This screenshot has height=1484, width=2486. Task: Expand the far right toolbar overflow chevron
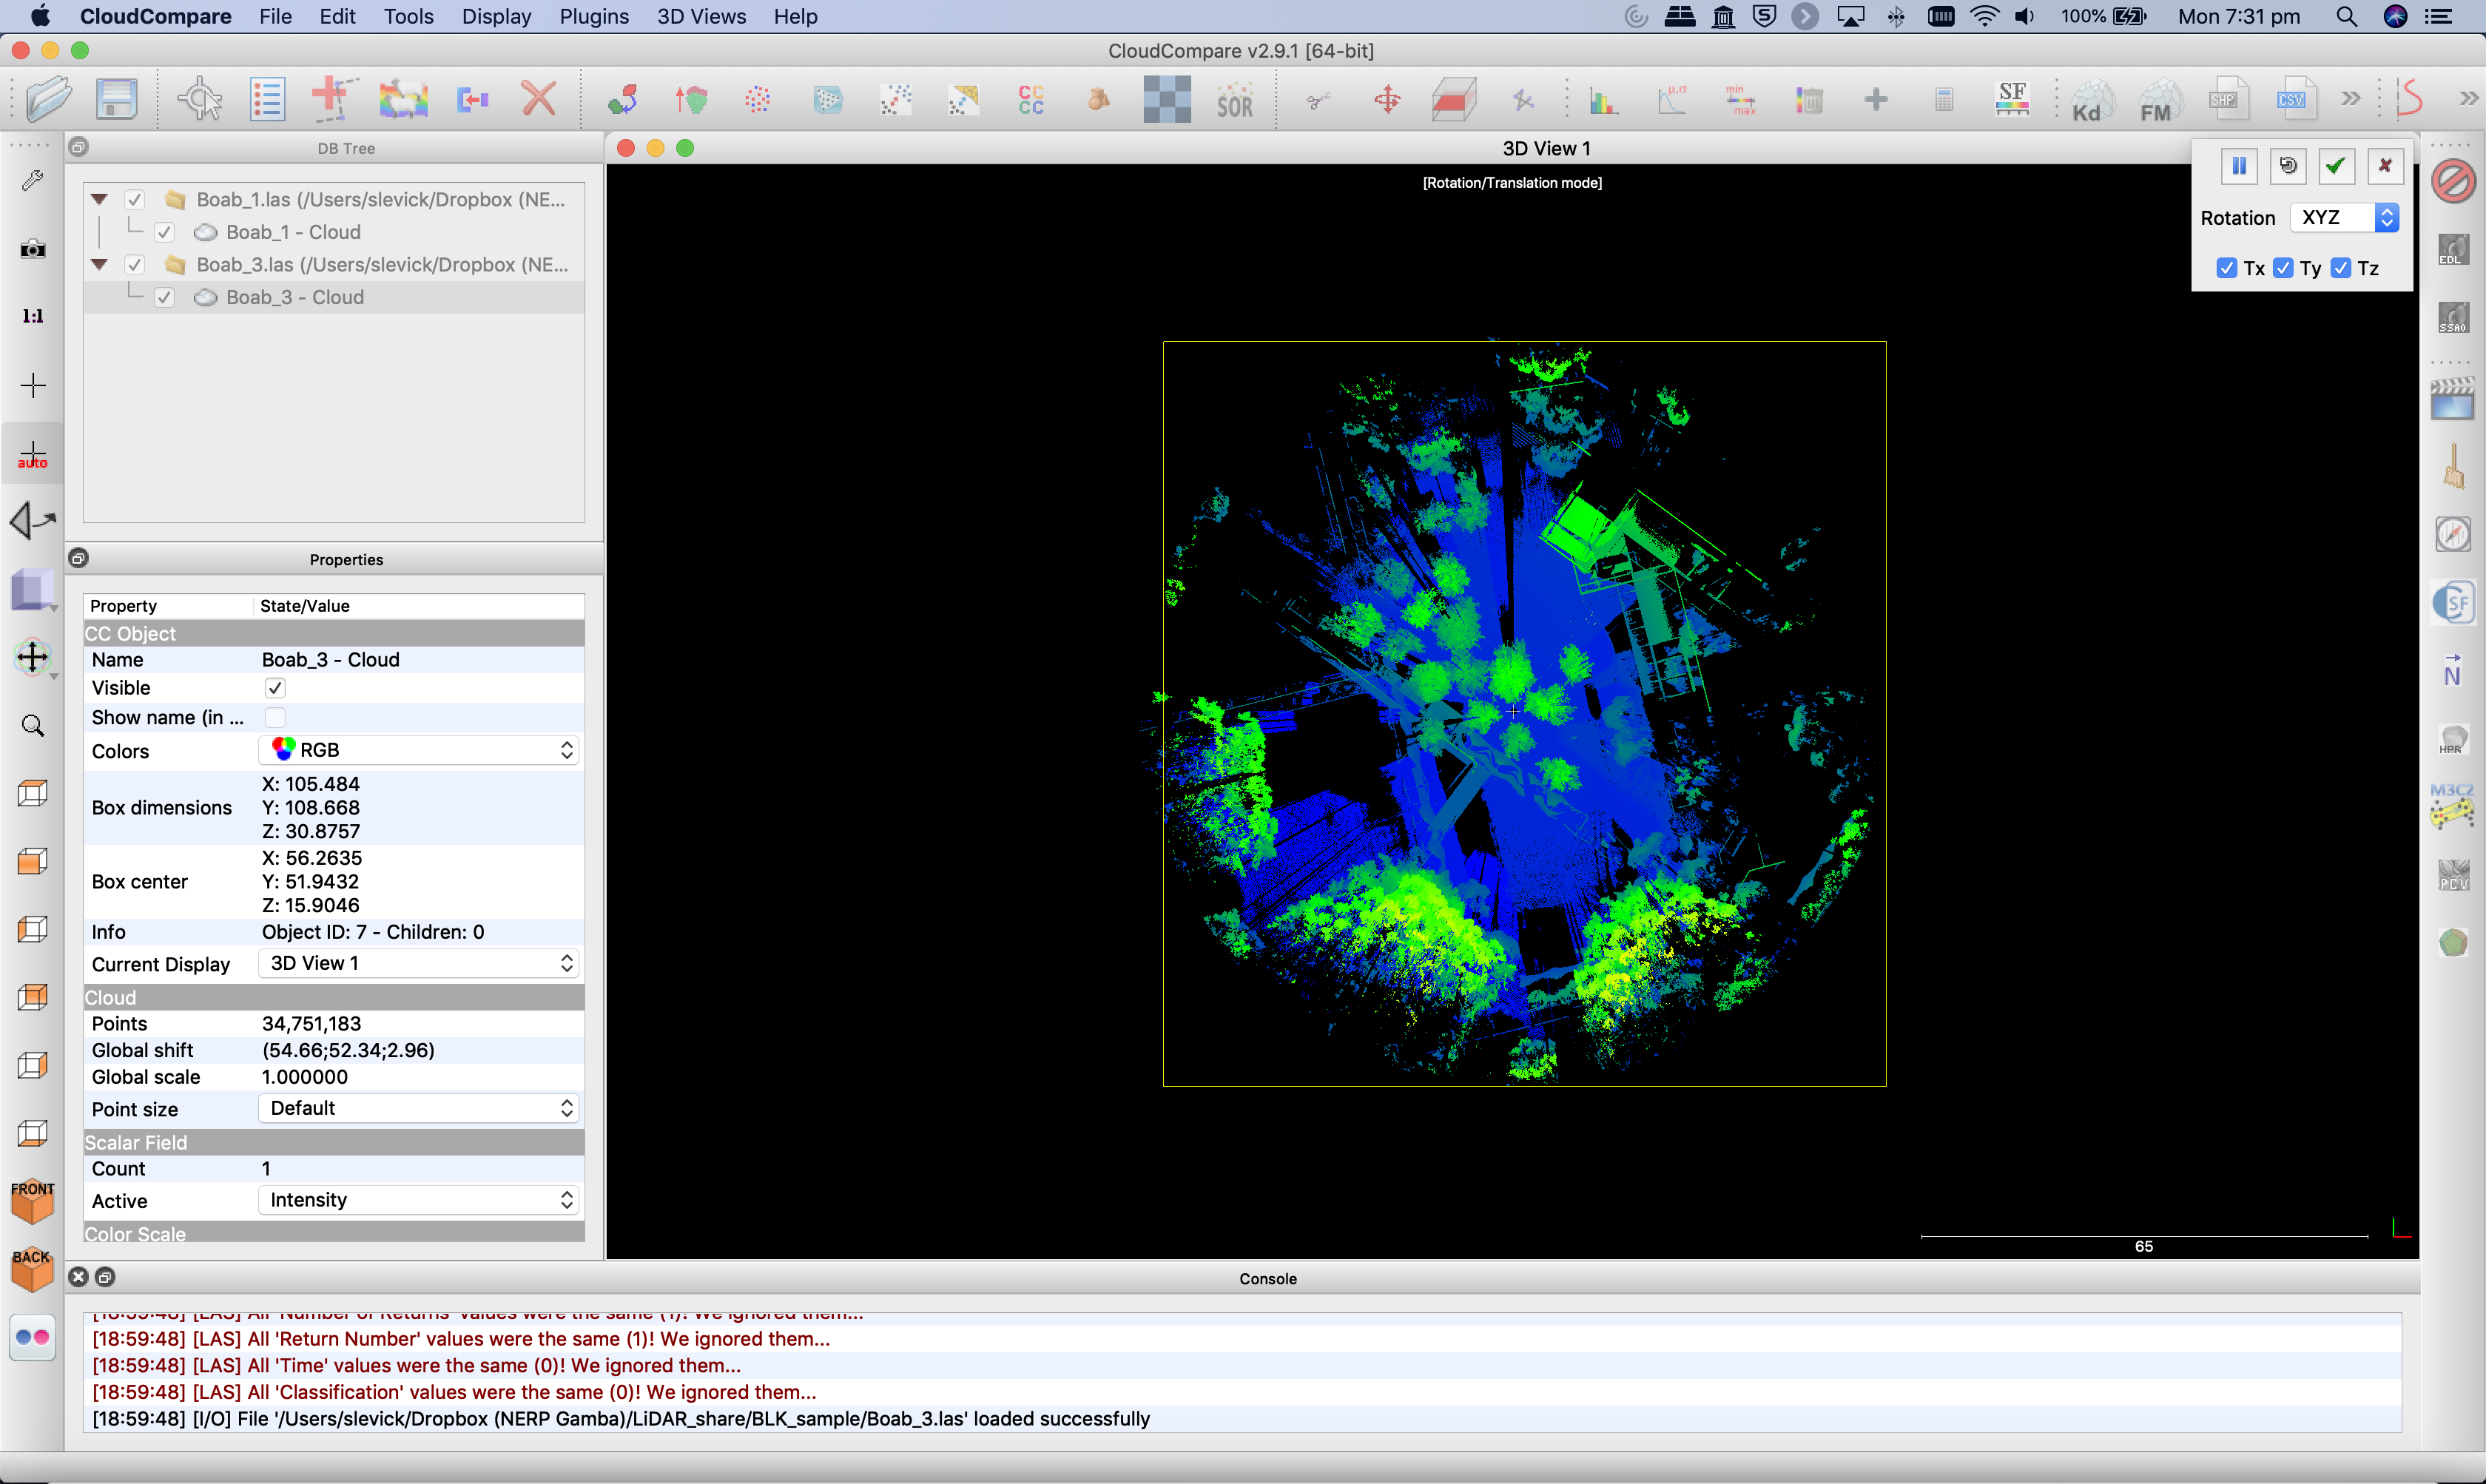[2468, 98]
